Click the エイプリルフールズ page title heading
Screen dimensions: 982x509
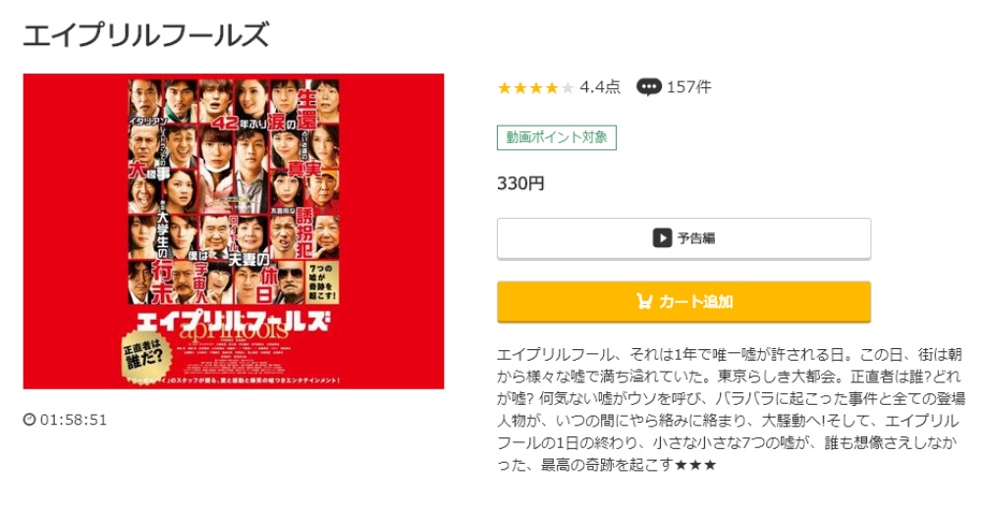146,34
